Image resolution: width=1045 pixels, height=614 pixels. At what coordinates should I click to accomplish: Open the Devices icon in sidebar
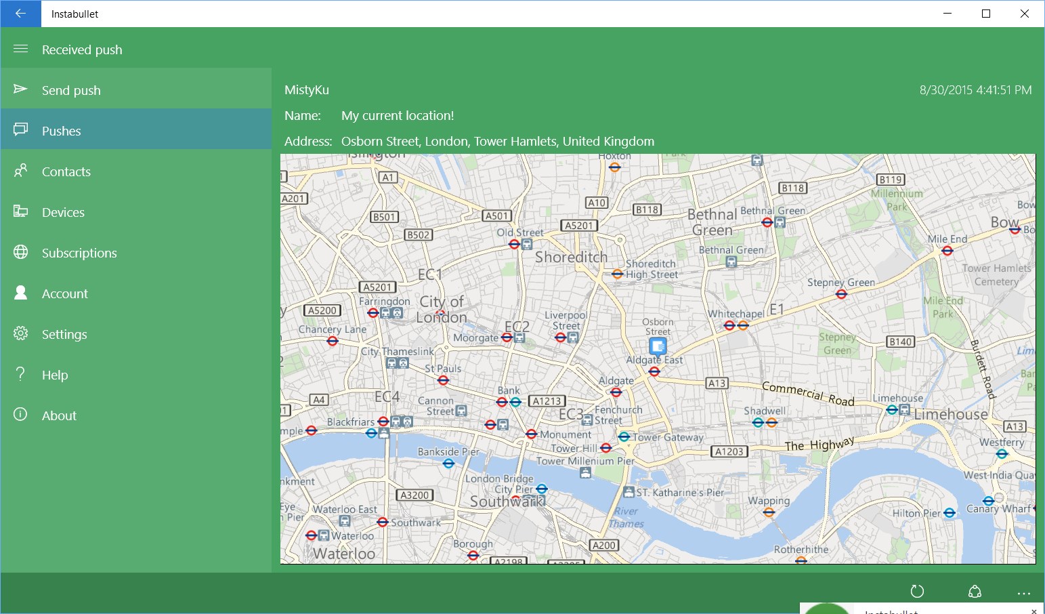click(x=20, y=211)
